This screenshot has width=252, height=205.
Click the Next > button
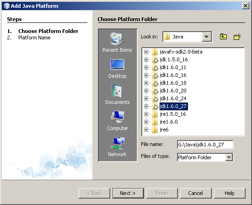click(128, 193)
